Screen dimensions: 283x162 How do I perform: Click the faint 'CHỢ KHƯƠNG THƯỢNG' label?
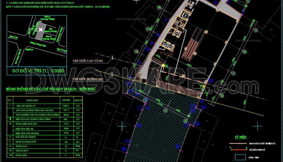coord(248,41)
